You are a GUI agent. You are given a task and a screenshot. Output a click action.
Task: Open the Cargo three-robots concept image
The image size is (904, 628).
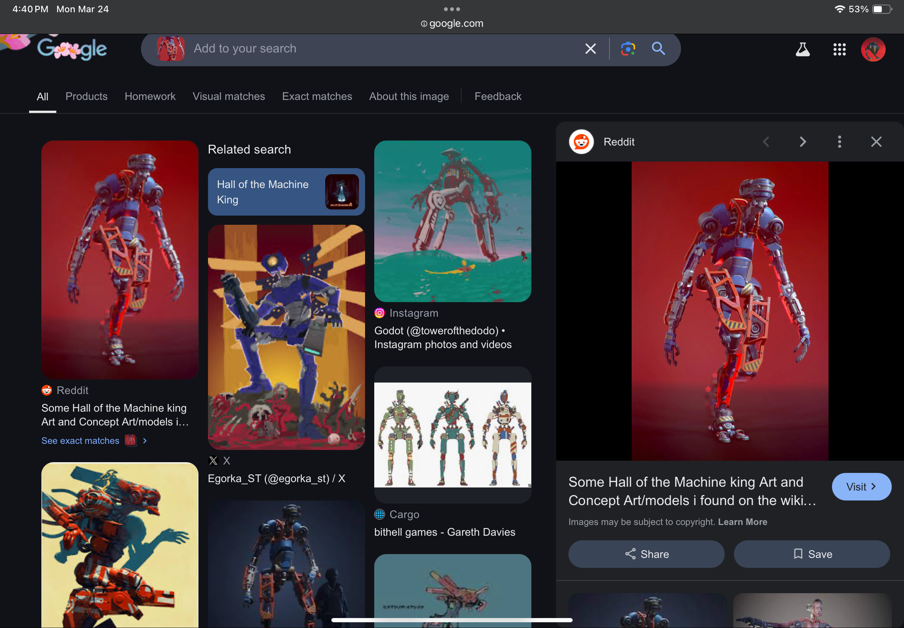(x=453, y=435)
